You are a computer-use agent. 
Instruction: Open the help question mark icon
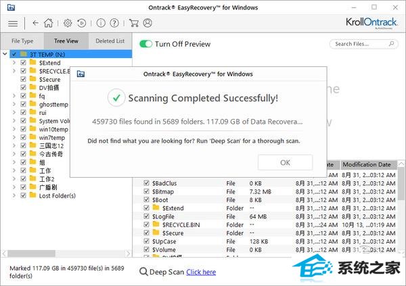(114, 23)
